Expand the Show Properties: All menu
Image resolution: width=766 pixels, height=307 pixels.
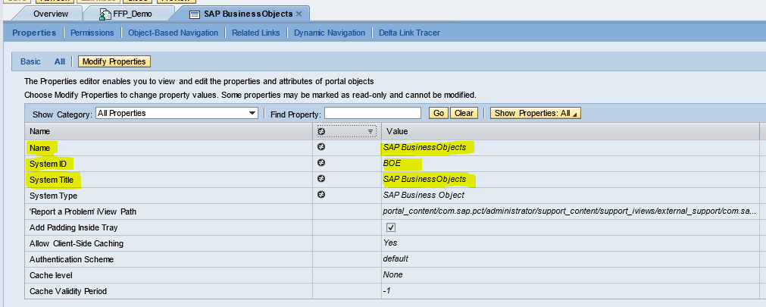click(535, 113)
